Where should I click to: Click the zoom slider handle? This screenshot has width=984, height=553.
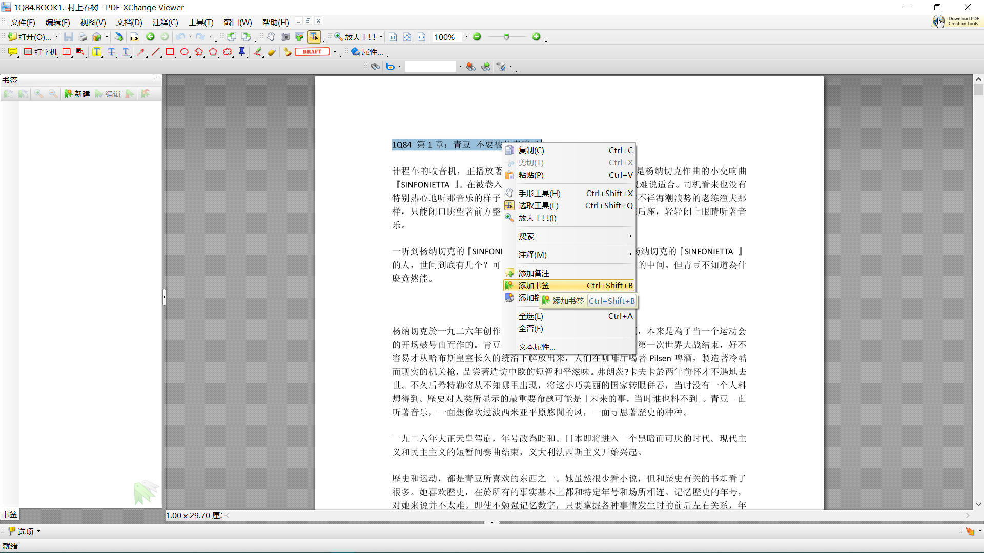506,37
